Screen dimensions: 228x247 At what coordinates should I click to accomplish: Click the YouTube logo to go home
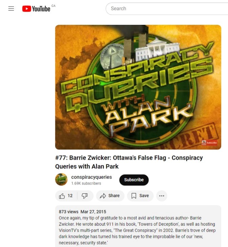(x=36, y=9)
